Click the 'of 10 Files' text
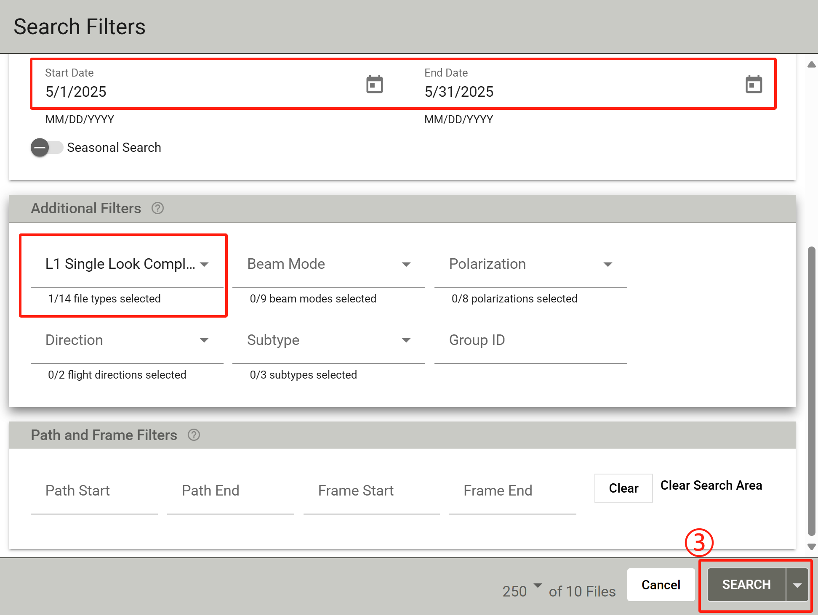 tap(582, 591)
